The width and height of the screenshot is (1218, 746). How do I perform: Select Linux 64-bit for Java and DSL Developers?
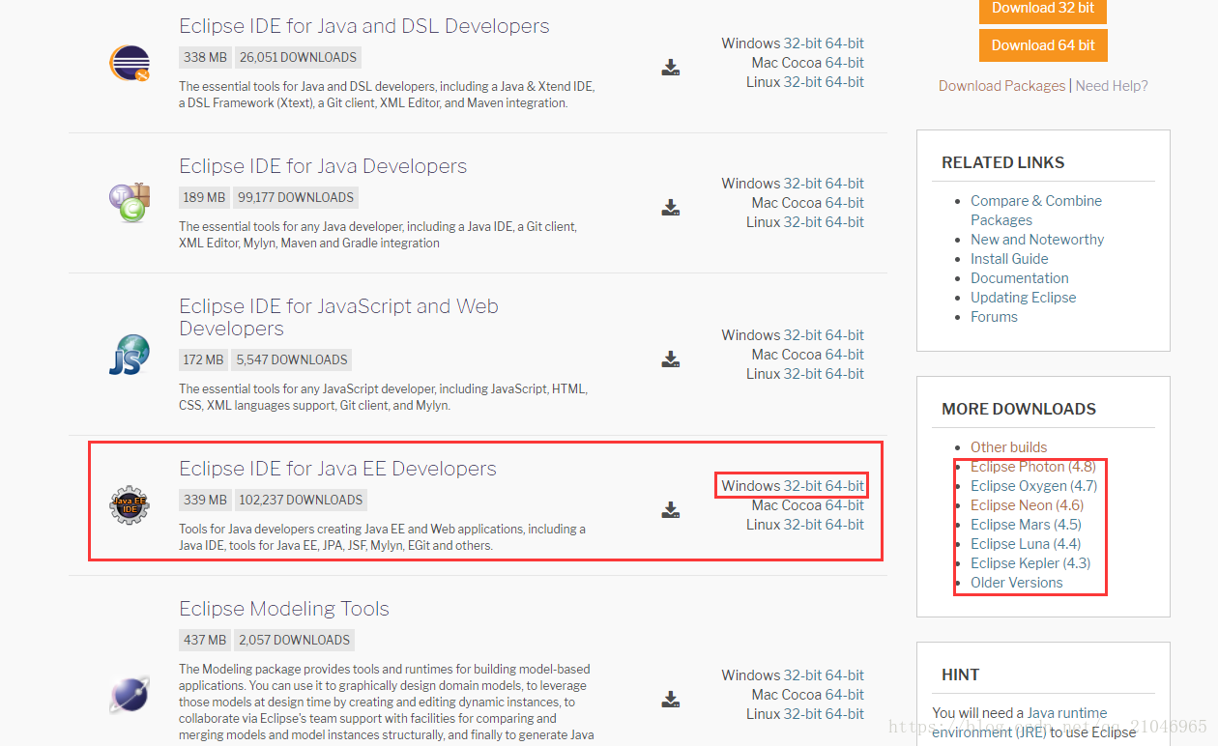tap(845, 82)
